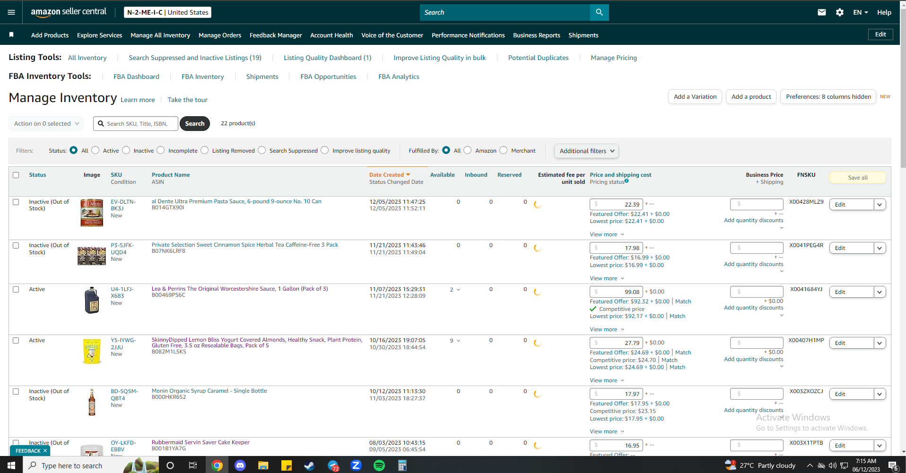Open the settings gear icon

coord(840,12)
